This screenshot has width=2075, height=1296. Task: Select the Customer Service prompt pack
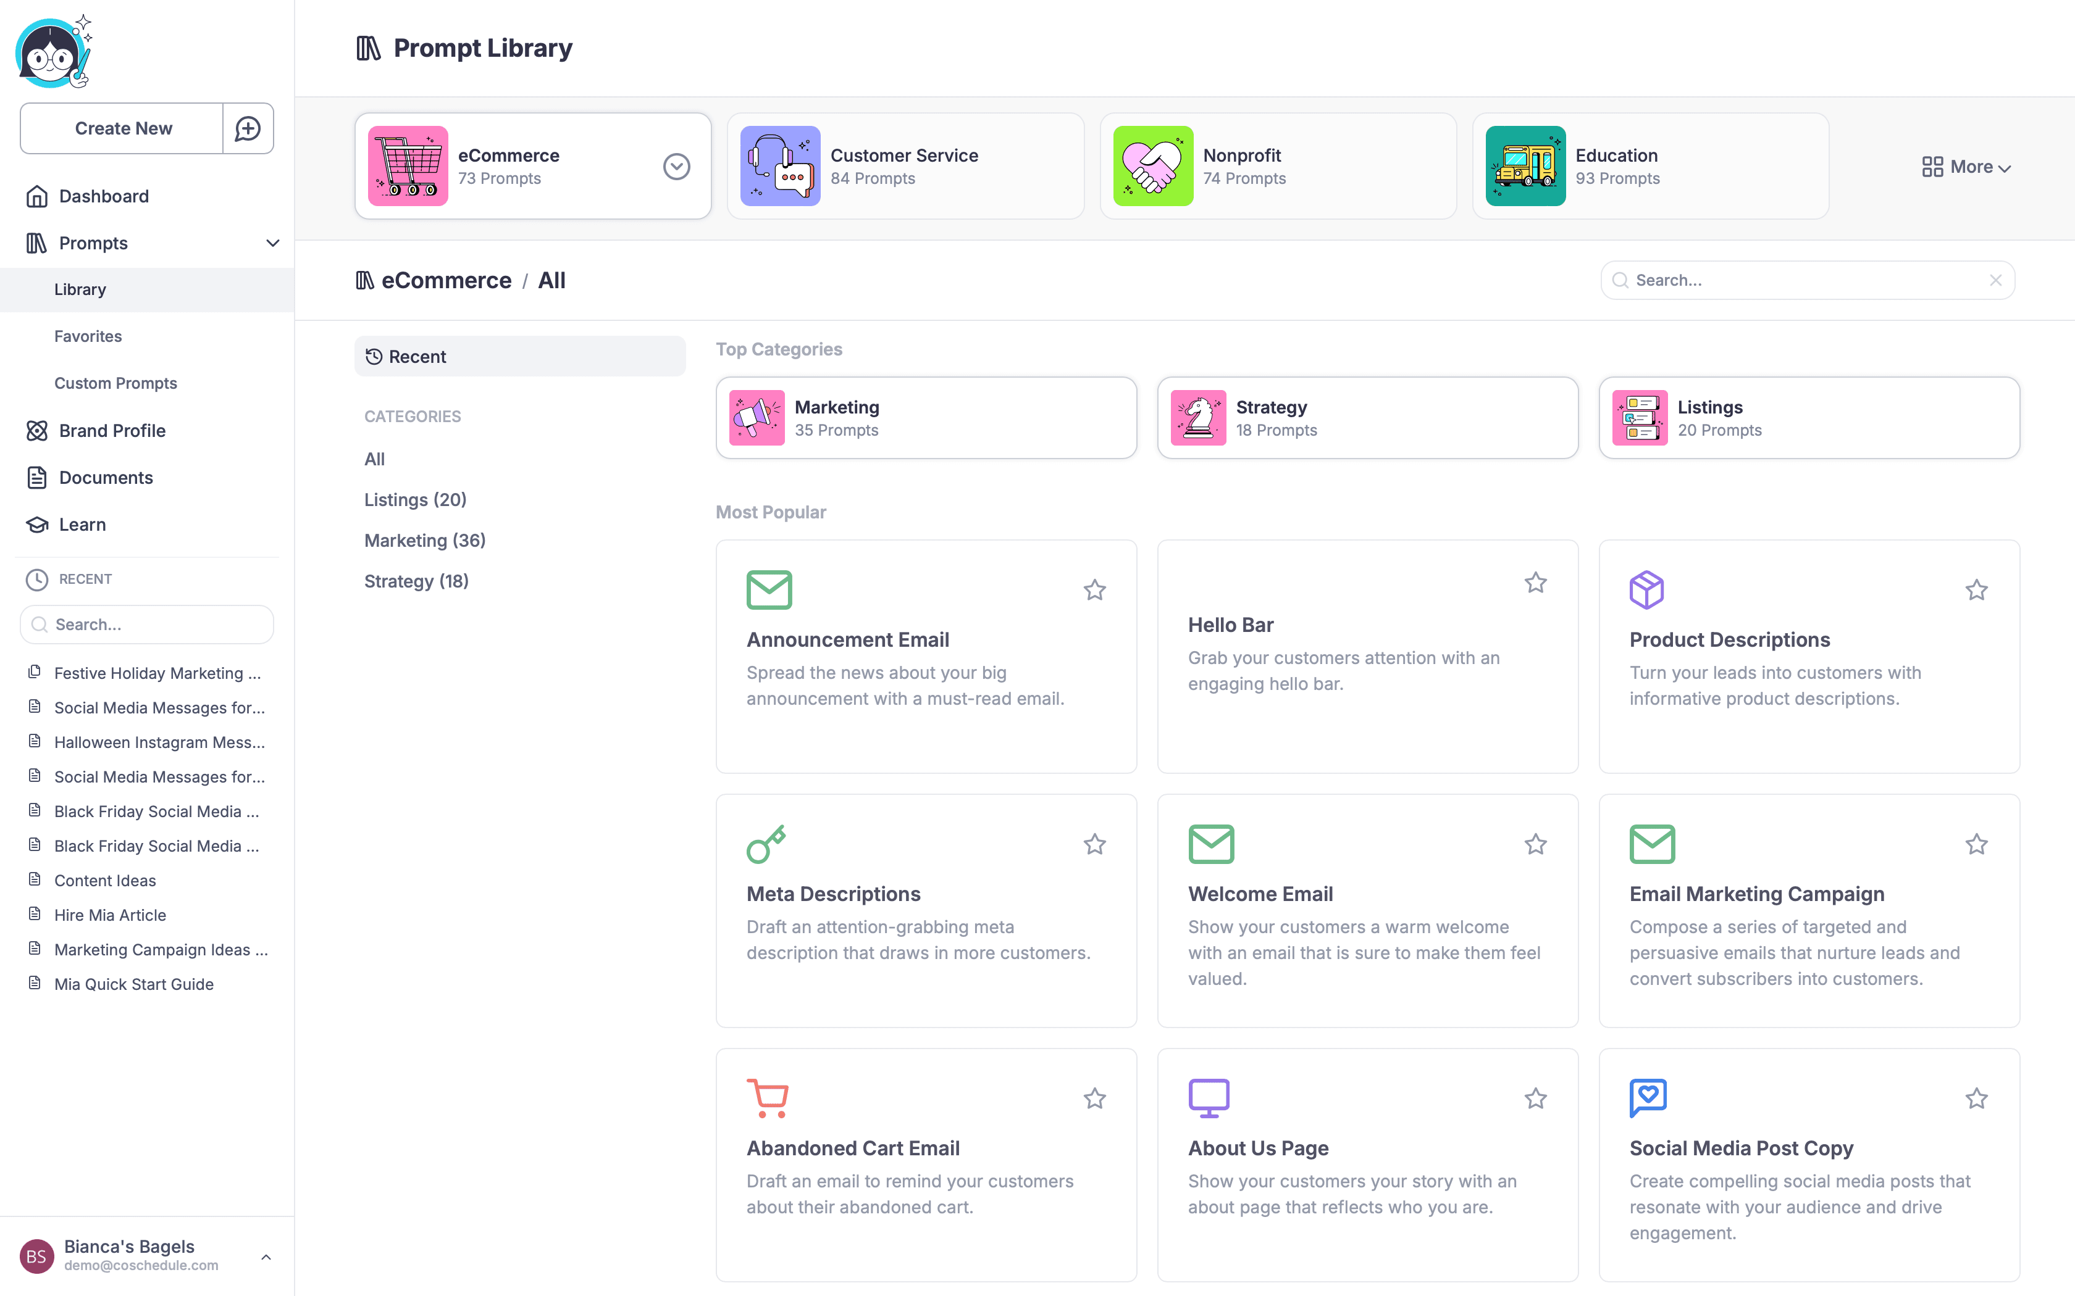(905, 166)
